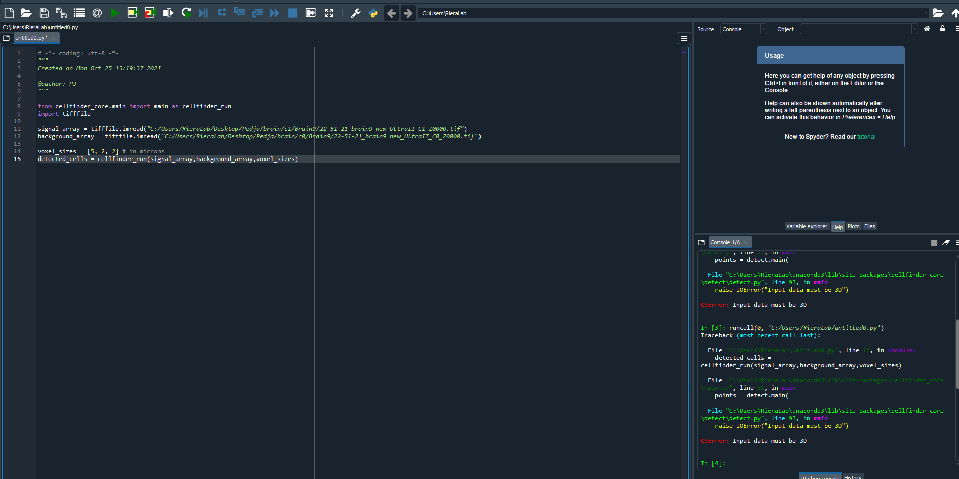Toggle fullscreen mode

click(329, 13)
